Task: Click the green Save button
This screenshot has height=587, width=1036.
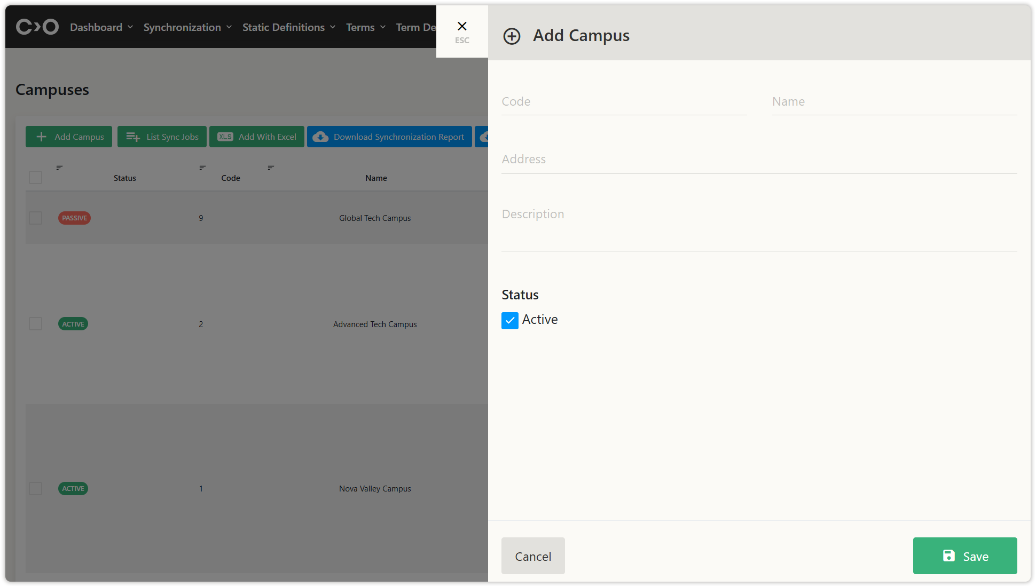Action: point(964,556)
